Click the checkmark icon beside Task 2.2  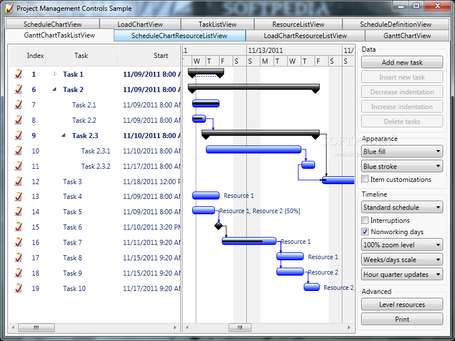(18, 120)
